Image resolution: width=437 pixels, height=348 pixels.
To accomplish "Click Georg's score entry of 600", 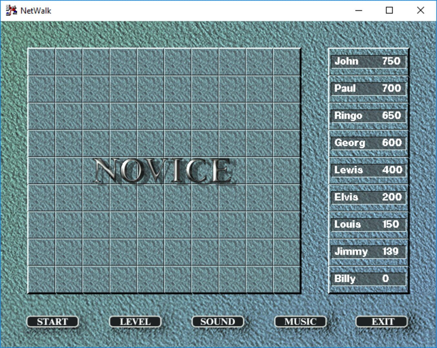I will (368, 143).
